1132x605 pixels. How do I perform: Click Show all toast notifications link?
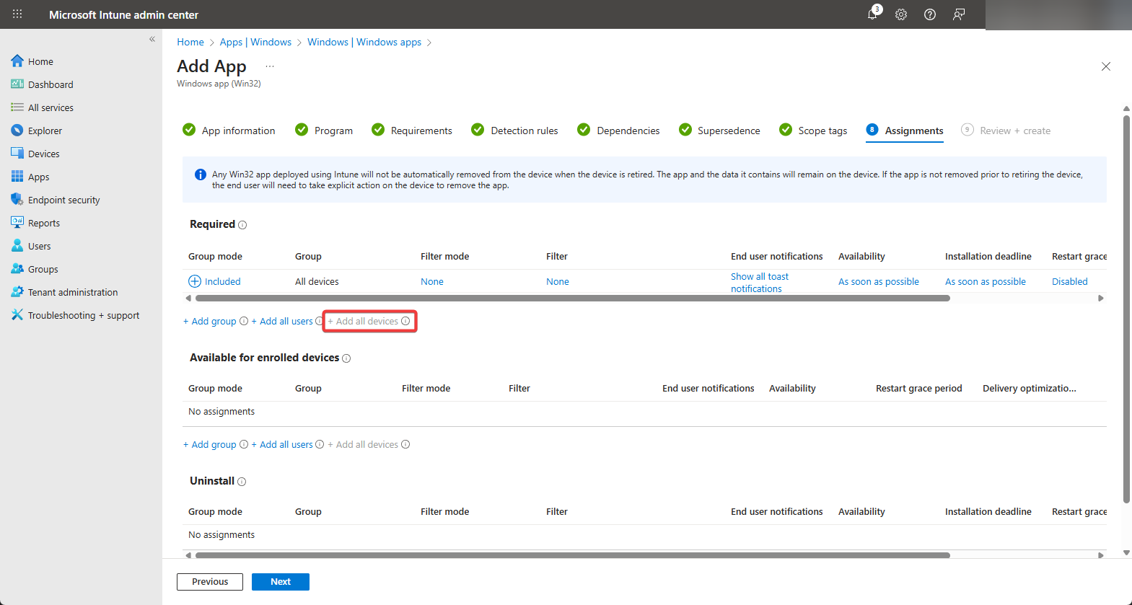click(759, 282)
